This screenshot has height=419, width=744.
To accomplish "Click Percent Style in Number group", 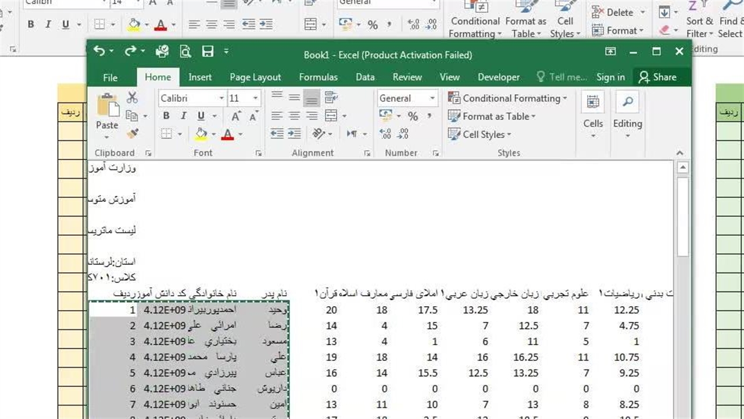I will pyautogui.click(x=413, y=116).
